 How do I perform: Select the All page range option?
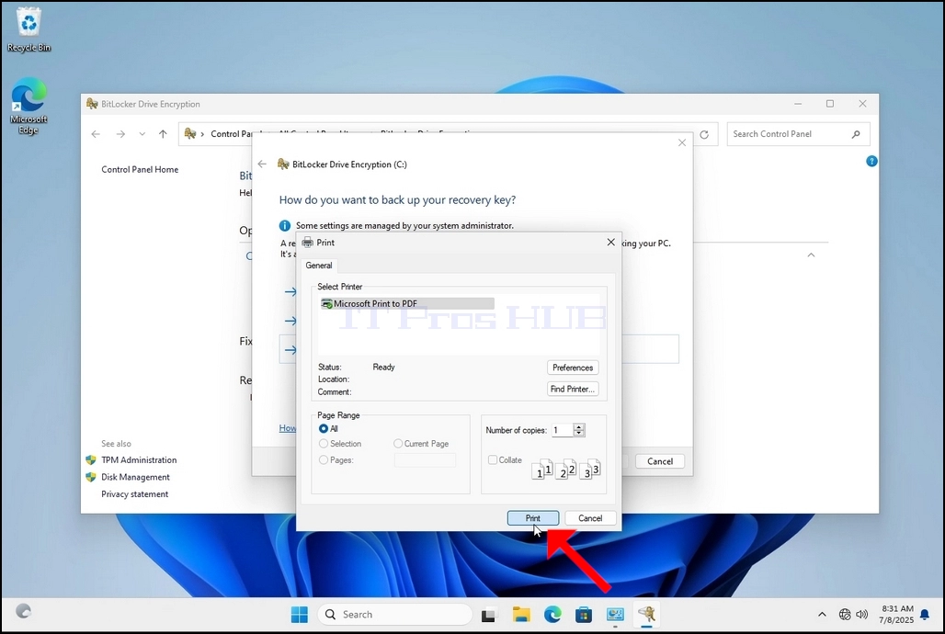coord(328,428)
